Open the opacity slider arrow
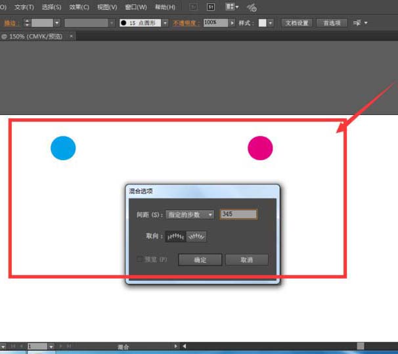The height and width of the screenshot is (354, 398). pos(232,23)
